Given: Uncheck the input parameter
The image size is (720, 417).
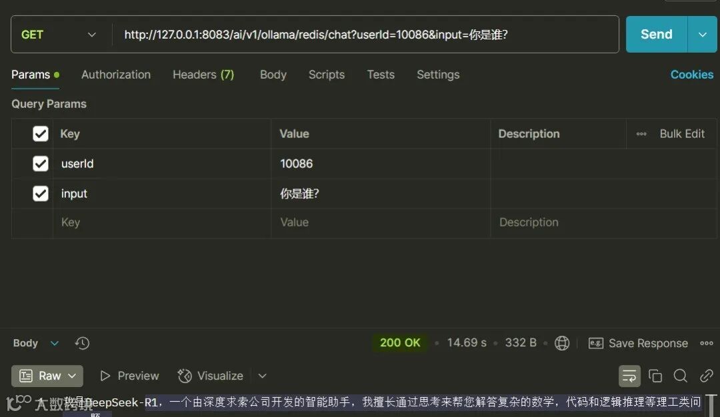Looking at the screenshot, I should click(40, 193).
